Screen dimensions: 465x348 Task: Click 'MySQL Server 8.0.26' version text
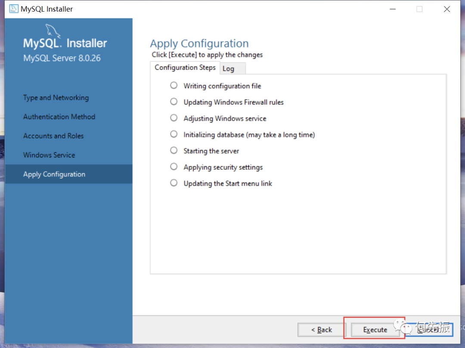pos(62,58)
